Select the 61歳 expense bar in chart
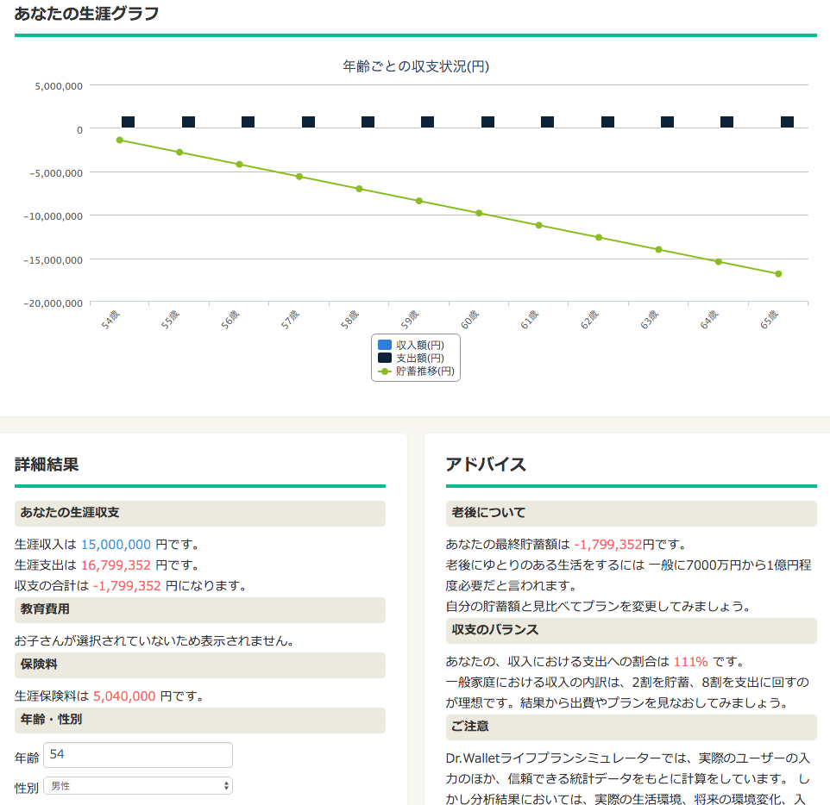The image size is (830, 805). tap(547, 122)
